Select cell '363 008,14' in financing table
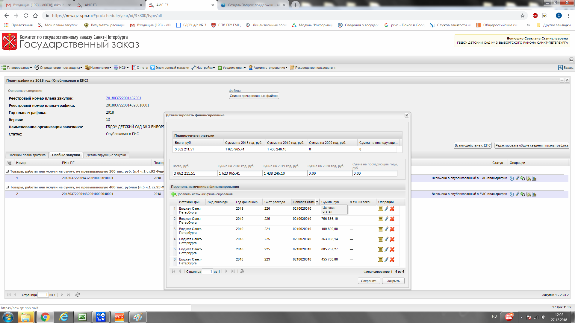575x323 pixels. [329, 239]
